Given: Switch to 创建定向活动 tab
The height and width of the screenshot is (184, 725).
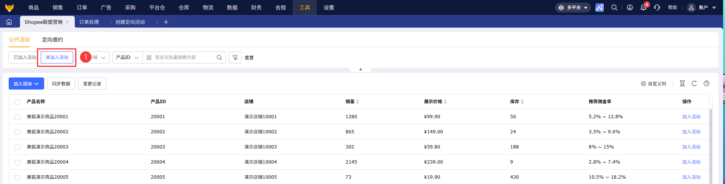Looking at the screenshot, I should click(x=130, y=22).
